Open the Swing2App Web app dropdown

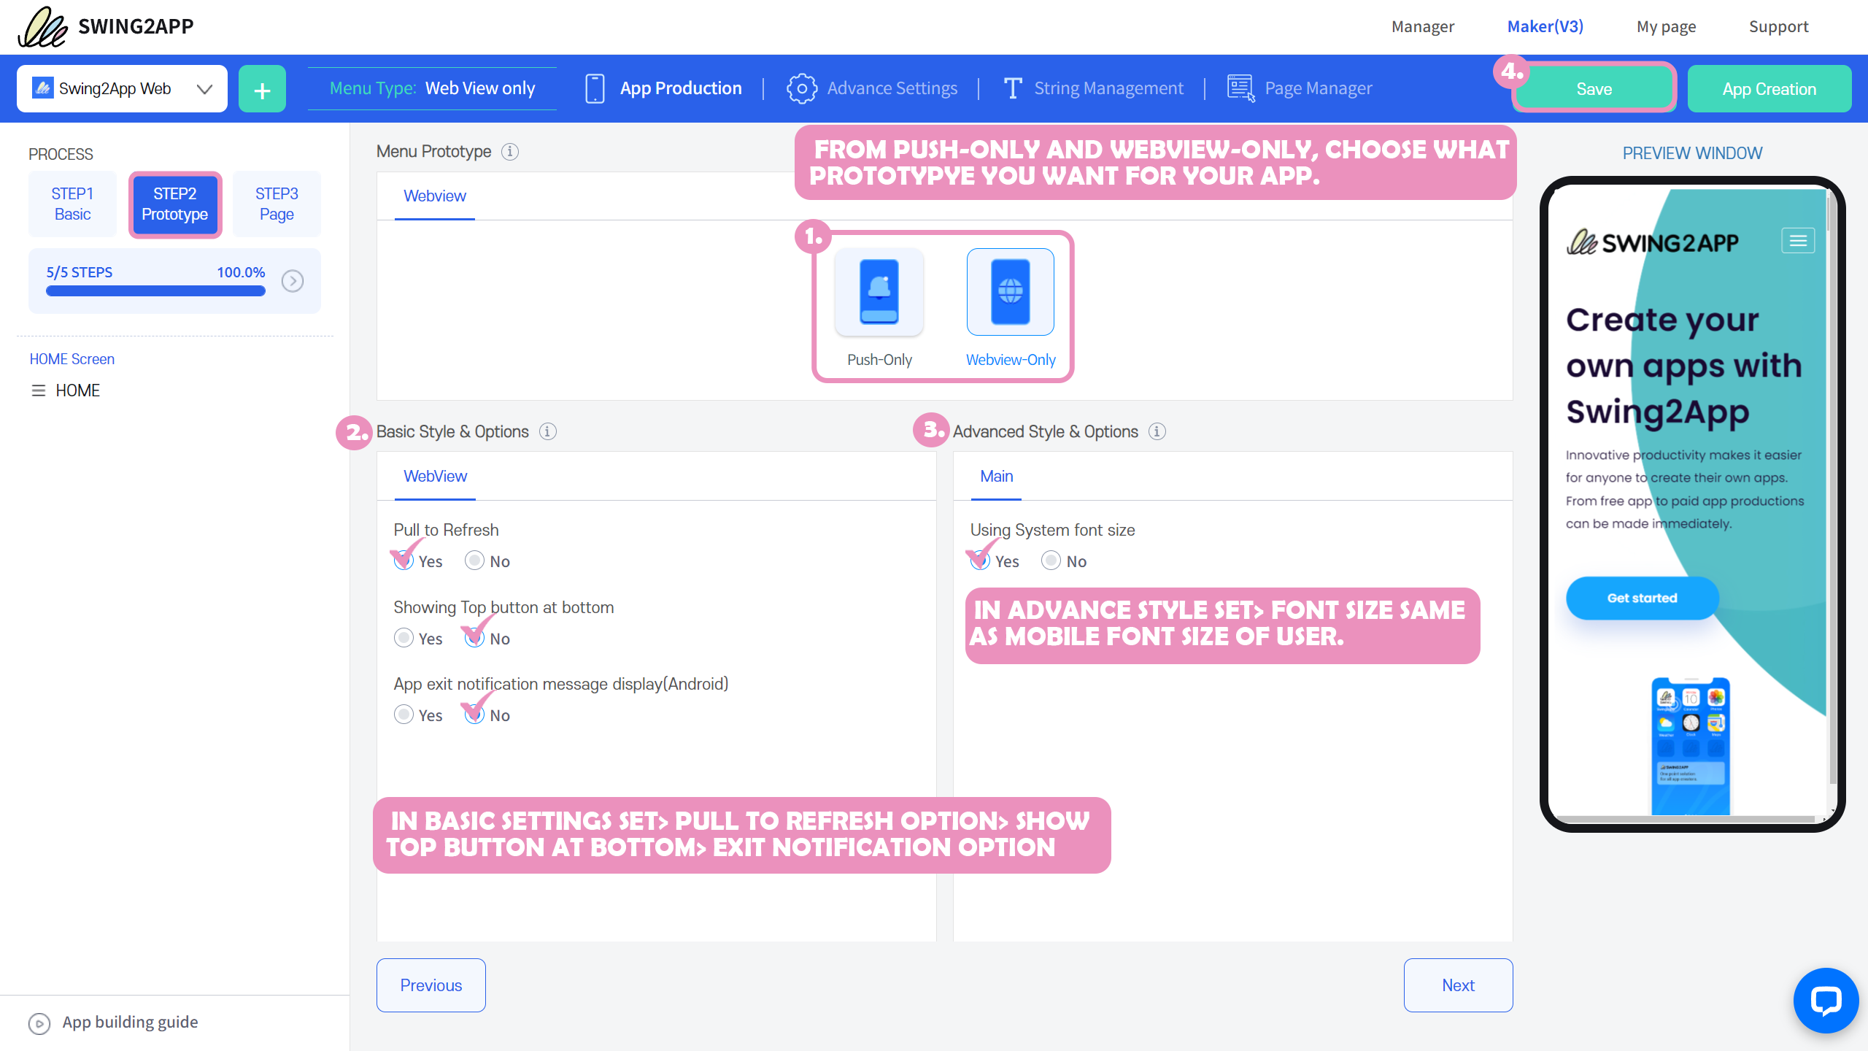[x=122, y=89]
